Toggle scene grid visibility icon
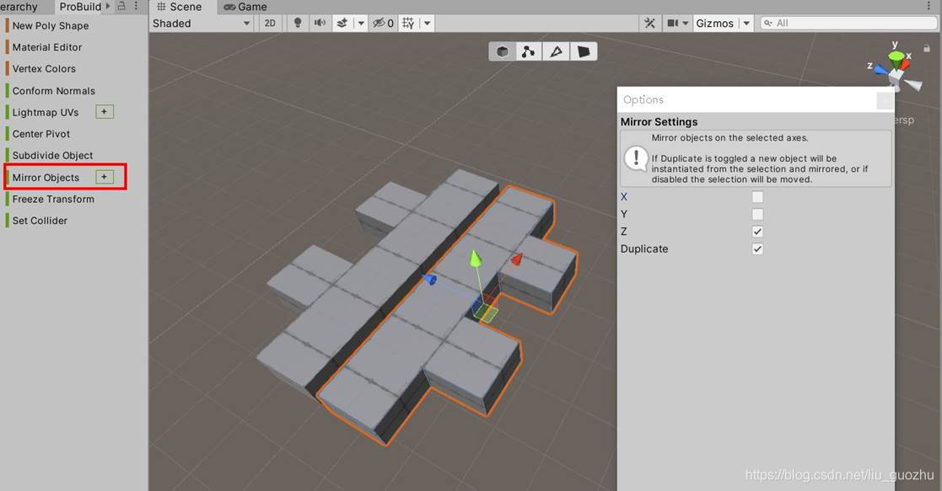The height and width of the screenshot is (491, 942). pos(408,24)
